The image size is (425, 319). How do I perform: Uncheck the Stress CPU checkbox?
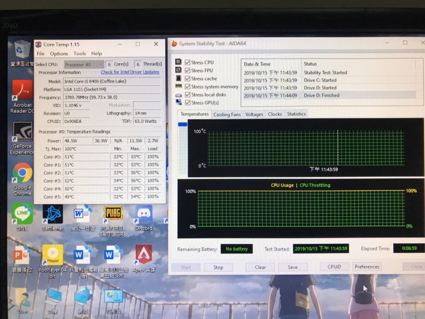187,63
